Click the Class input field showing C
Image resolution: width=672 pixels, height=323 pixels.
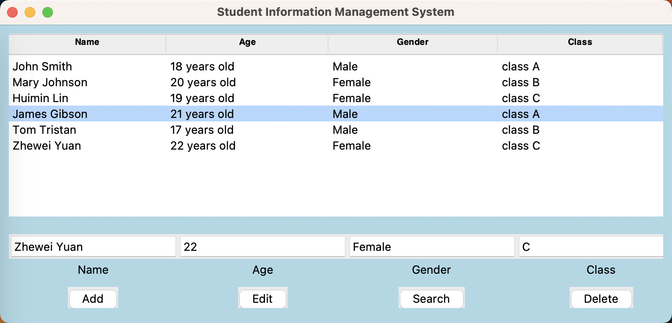[x=591, y=246]
